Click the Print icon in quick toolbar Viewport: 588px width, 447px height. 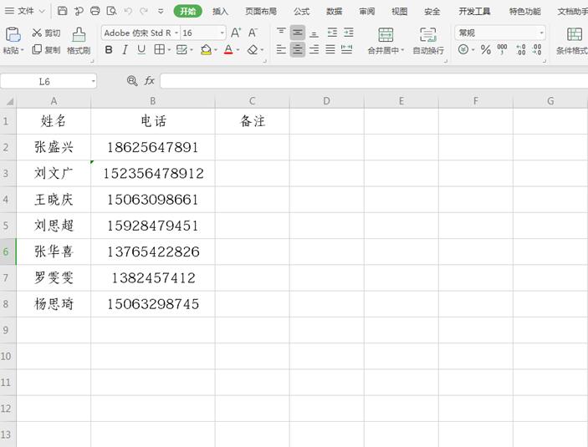coord(95,11)
